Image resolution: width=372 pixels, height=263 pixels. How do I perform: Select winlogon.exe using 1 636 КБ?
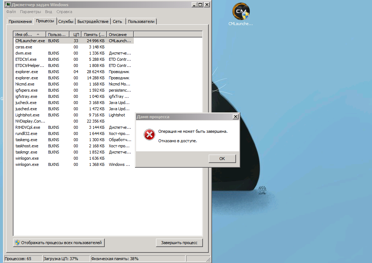tap(74, 158)
